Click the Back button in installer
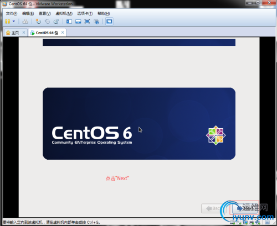This screenshot has width=277, height=226. coord(213,208)
